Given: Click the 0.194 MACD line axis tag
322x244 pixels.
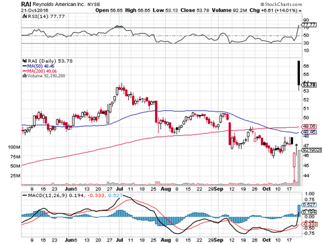Looking at the screenshot, I should click(x=309, y=212).
